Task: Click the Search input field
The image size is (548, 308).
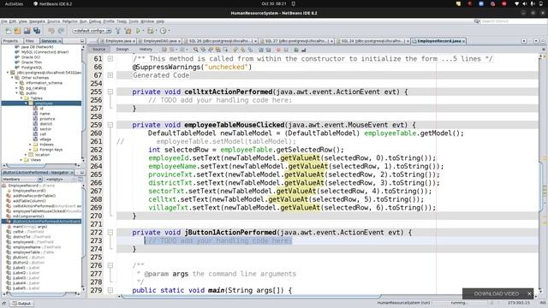Action: pyautogui.click(x=514, y=21)
